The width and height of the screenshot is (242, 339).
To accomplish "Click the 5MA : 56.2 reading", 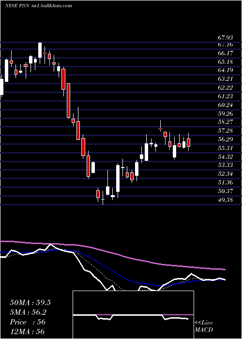I will [x=28, y=312].
